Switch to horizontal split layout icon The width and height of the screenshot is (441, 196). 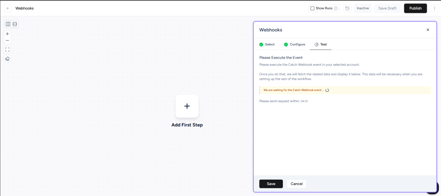[x=15, y=24]
